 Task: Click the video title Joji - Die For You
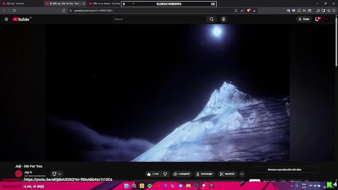29,166
